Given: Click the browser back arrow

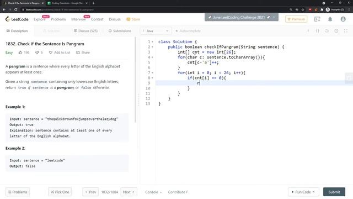Looking at the screenshot, I should (x=4, y=9).
